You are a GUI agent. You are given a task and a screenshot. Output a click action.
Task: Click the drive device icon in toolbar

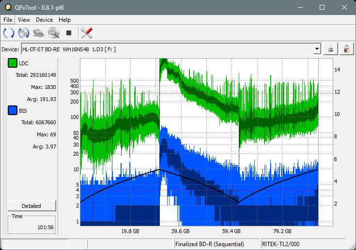click(39, 33)
